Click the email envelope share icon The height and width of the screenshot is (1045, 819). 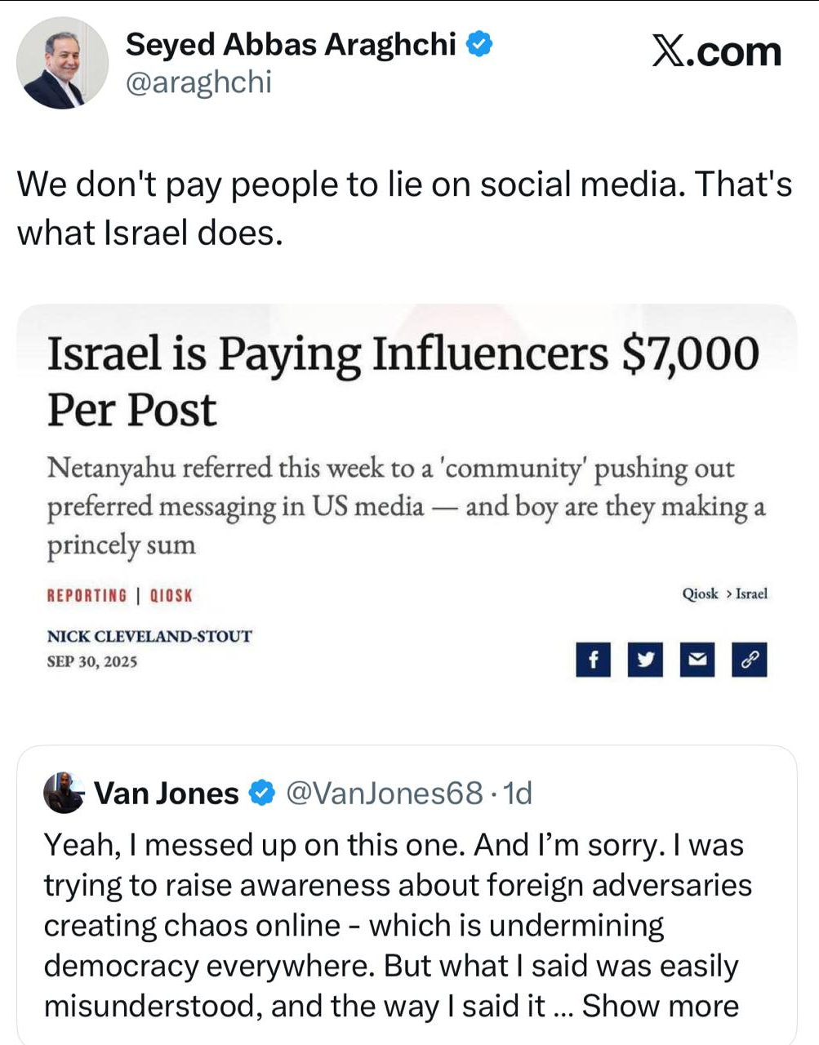(x=697, y=660)
